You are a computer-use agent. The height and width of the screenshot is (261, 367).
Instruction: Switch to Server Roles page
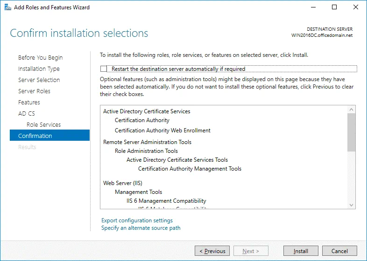pyautogui.click(x=34, y=91)
